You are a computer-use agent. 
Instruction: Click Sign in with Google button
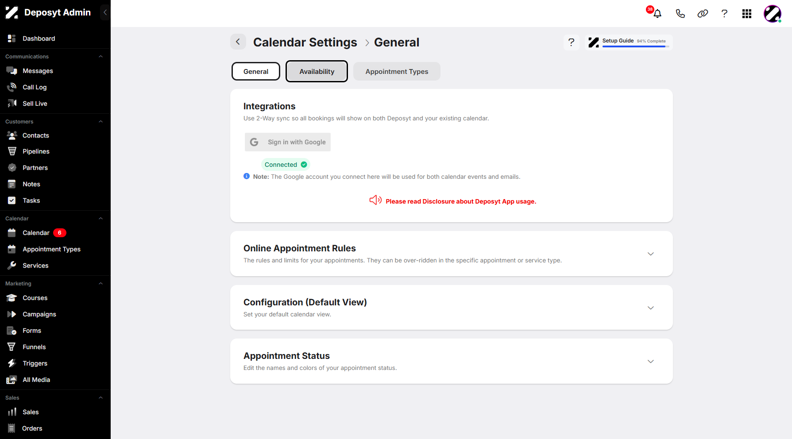click(x=288, y=142)
